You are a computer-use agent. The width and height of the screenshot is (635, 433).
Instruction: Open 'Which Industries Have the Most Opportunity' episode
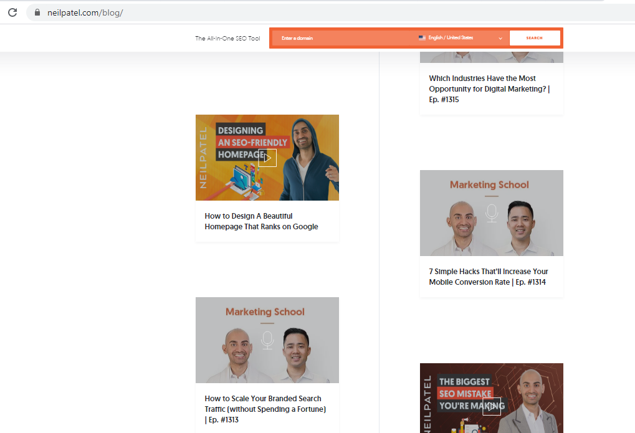[489, 88]
